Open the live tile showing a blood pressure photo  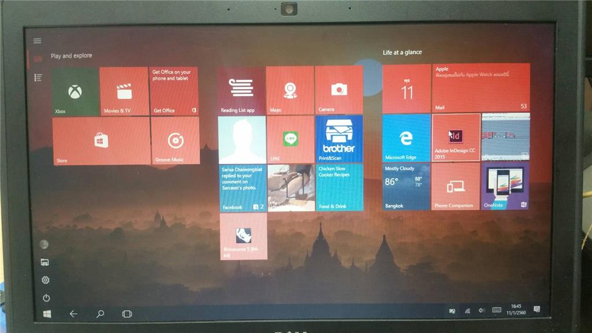pyautogui.click(x=291, y=188)
